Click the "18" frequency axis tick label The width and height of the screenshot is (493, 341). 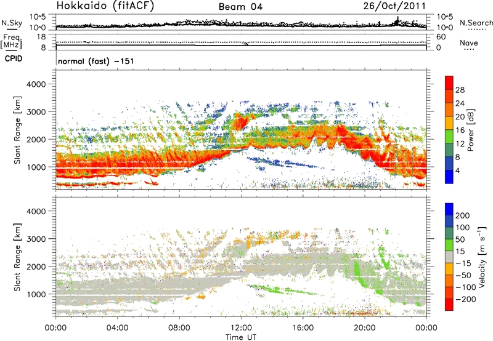click(x=41, y=37)
